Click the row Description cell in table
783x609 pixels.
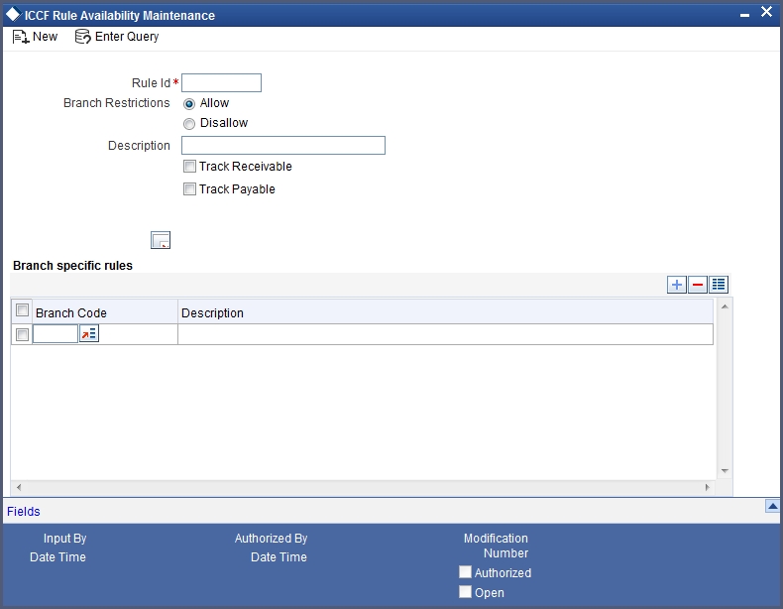(x=445, y=334)
